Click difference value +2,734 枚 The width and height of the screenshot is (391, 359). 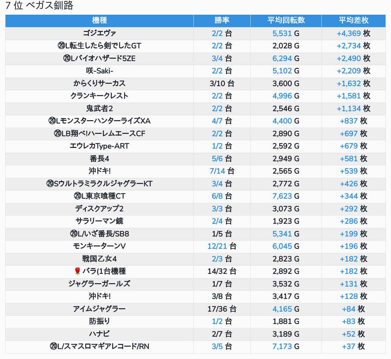(x=354, y=46)
